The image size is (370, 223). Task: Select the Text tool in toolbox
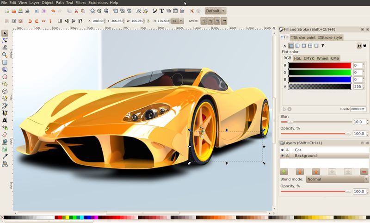tap(5, 120)
